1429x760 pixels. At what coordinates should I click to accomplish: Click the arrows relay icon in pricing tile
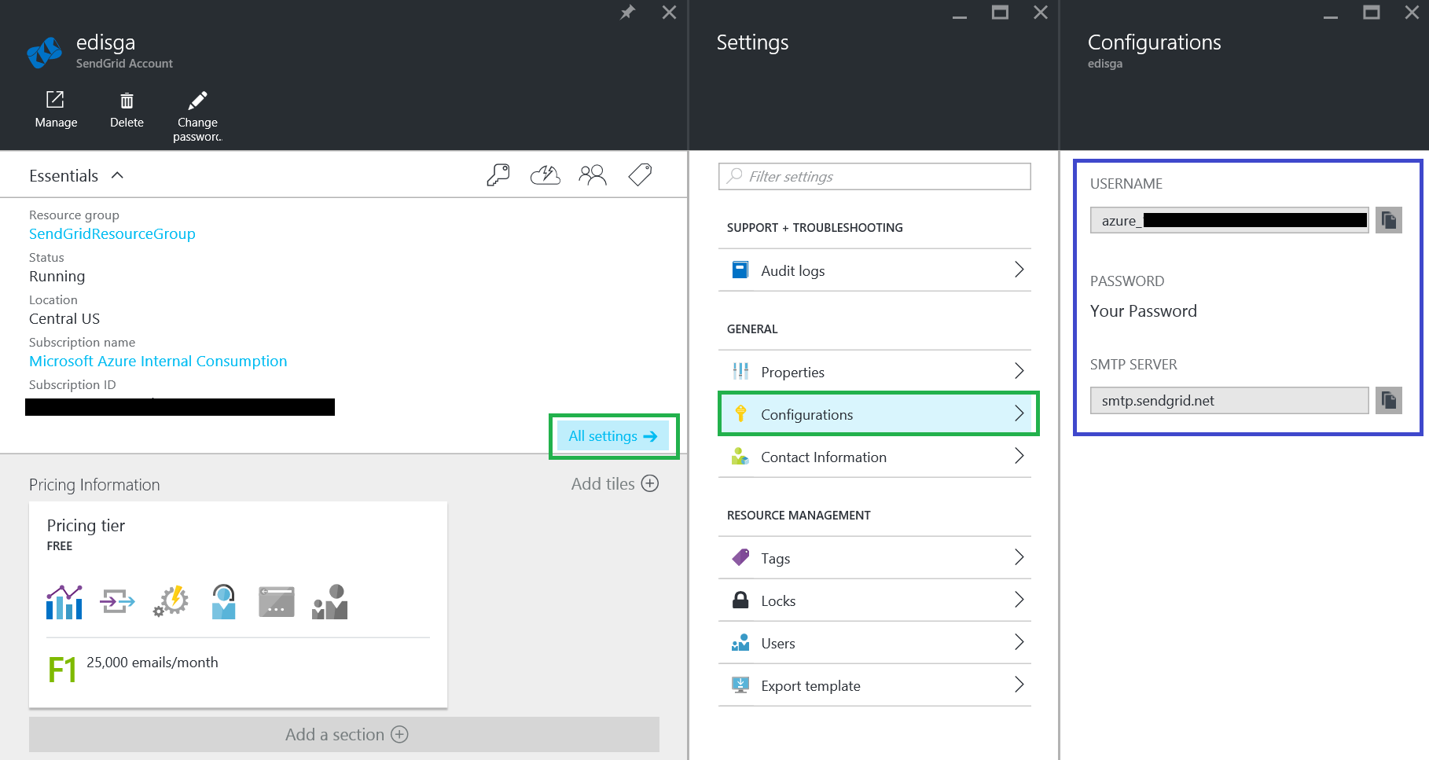117,602
